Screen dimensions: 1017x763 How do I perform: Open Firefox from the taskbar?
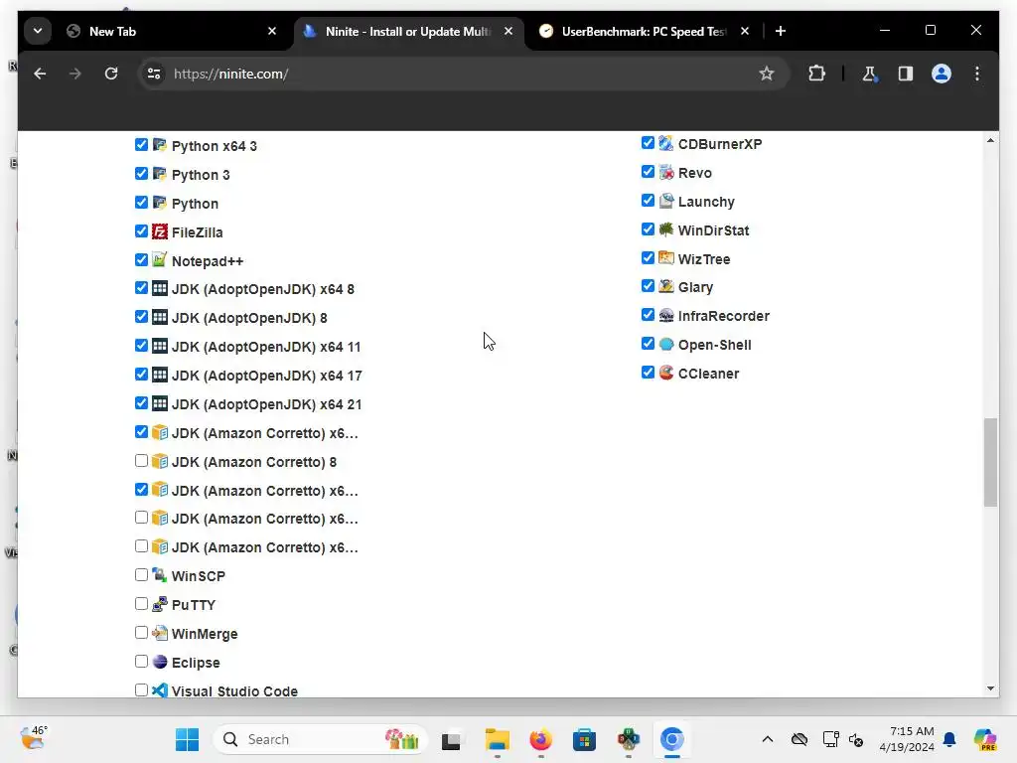540,739
